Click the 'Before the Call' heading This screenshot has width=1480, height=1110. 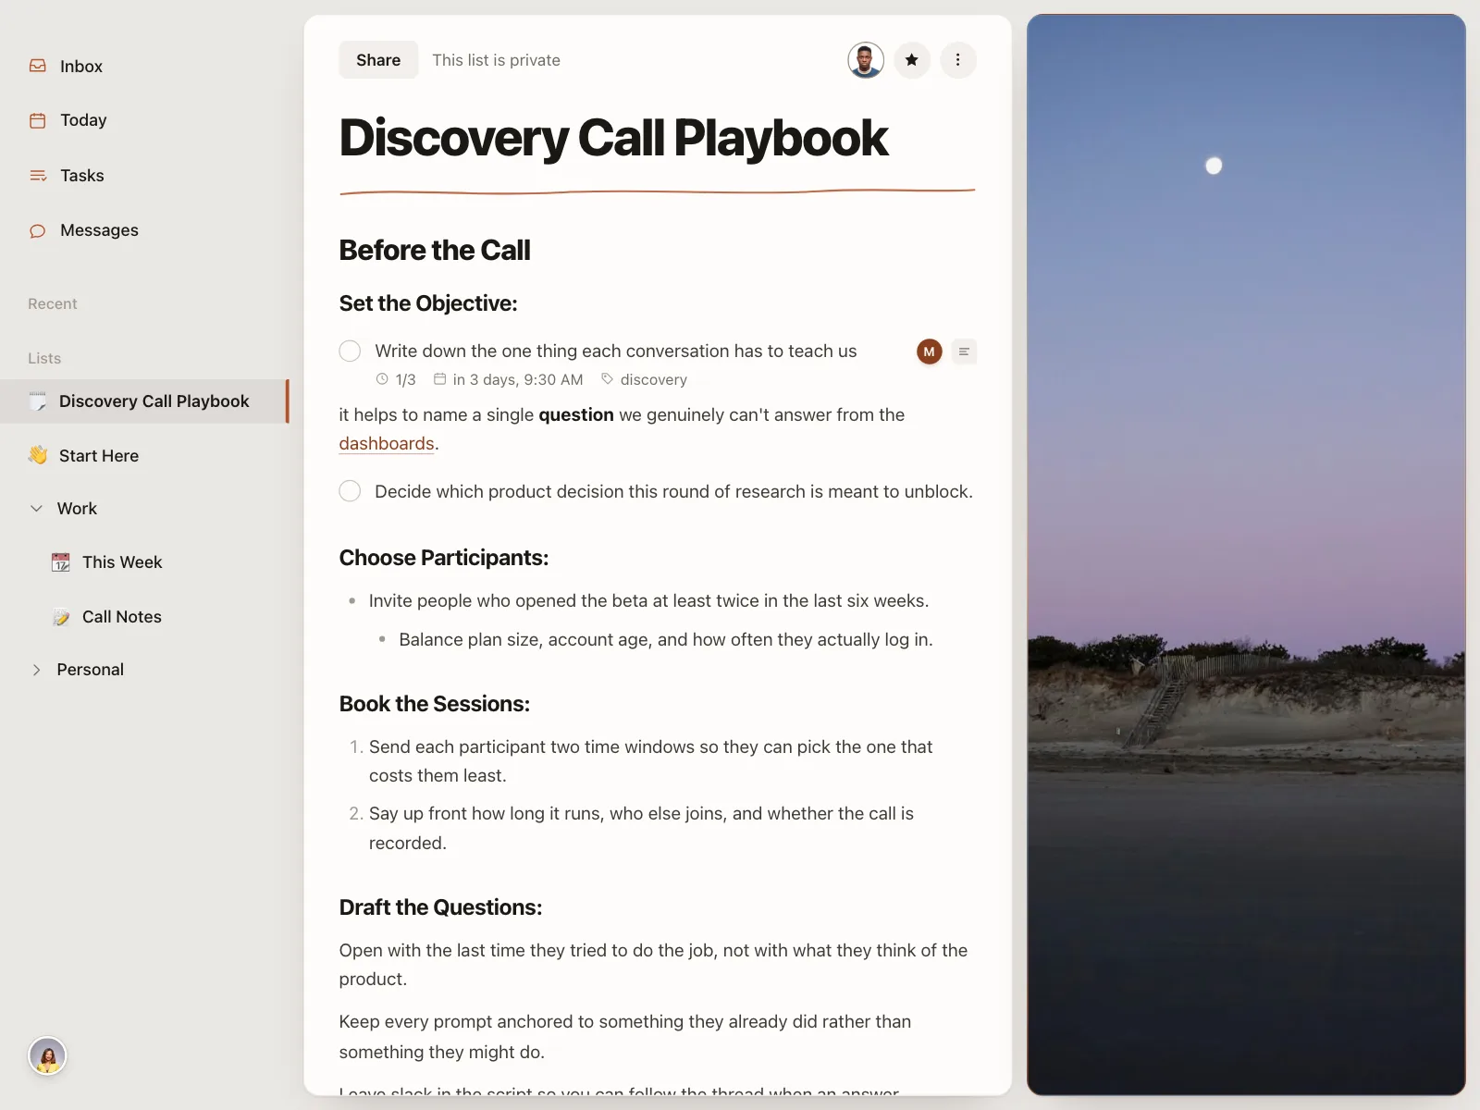[x=435, y=251]
